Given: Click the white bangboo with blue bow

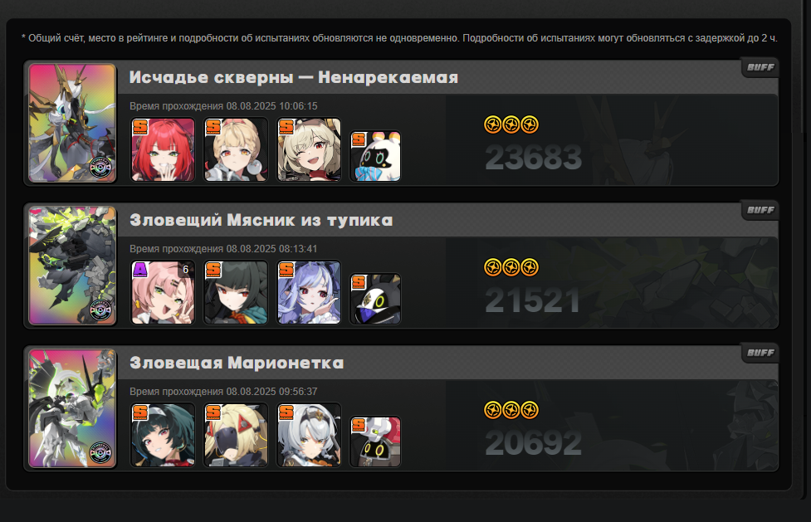Looking at the screenshot, I should click(375, 156).
